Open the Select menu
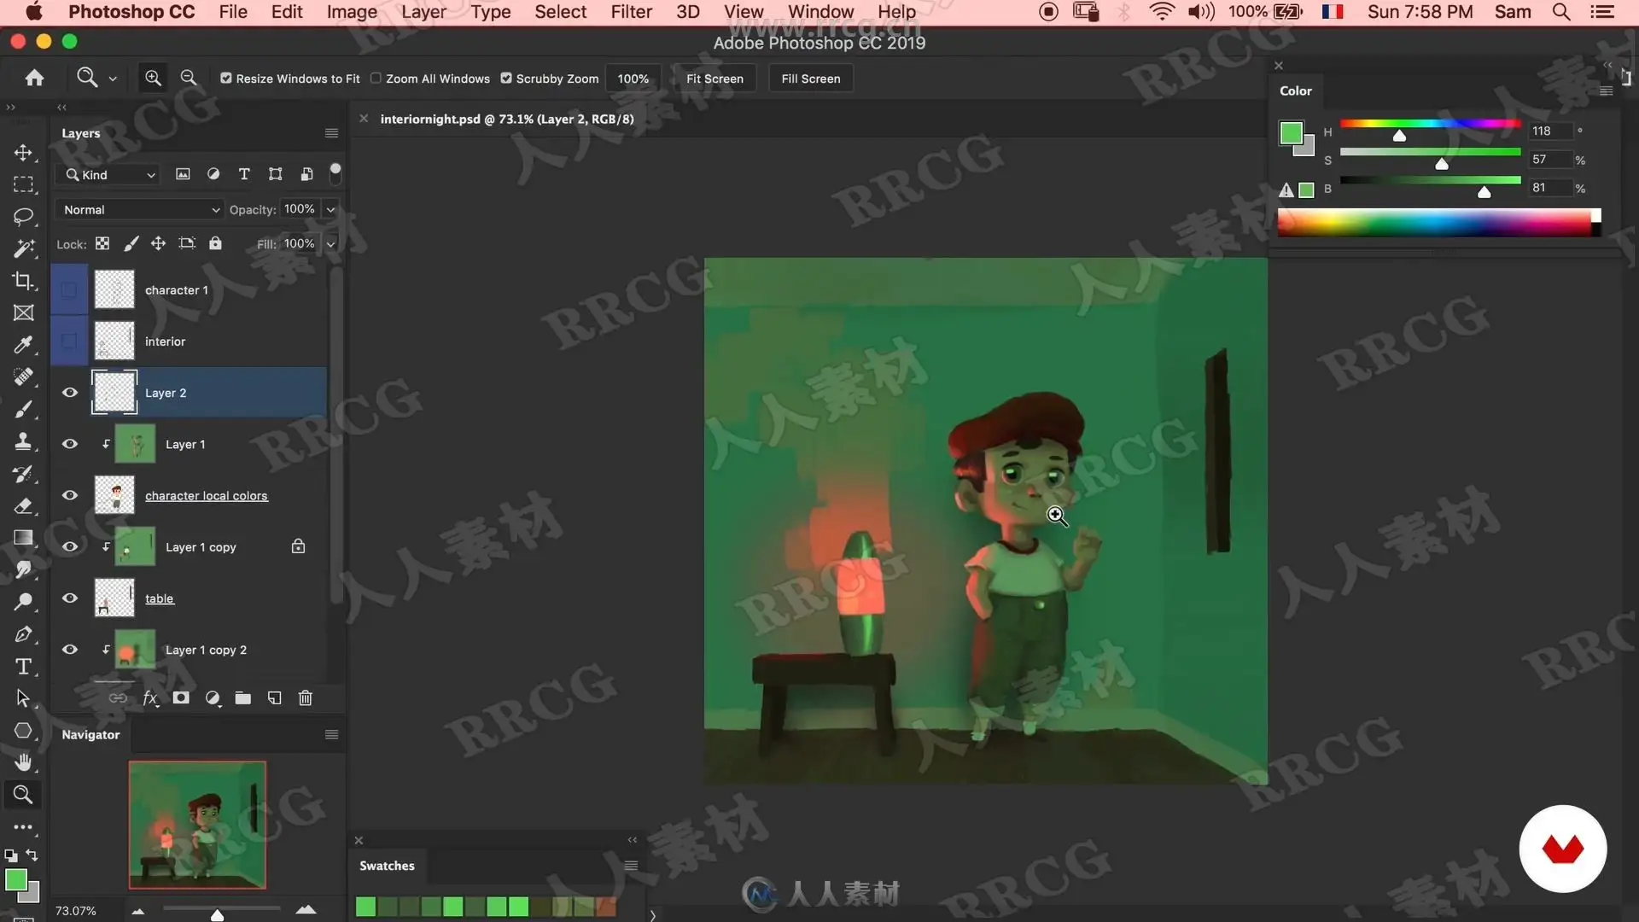This screenshot has height=922, width=1639. pos(560,12)
